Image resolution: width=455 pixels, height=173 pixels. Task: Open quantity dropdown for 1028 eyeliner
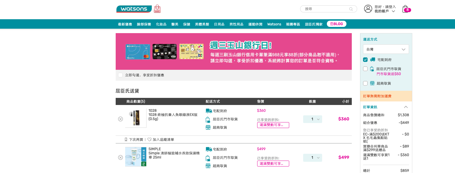click(x=313, y=119)
